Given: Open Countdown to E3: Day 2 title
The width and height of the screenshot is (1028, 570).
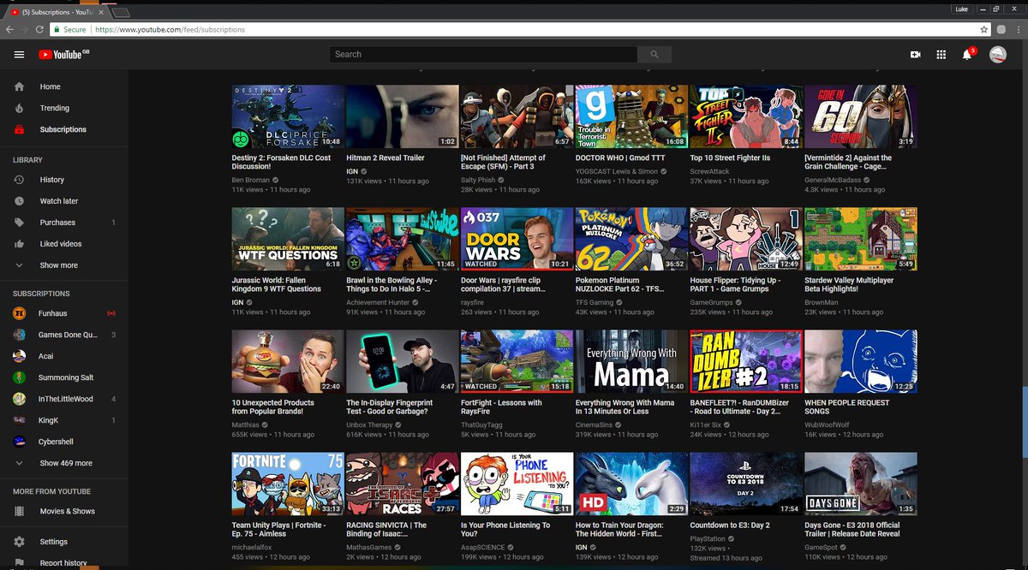Looking at the screenshot, I should click(x=730, y=525).
